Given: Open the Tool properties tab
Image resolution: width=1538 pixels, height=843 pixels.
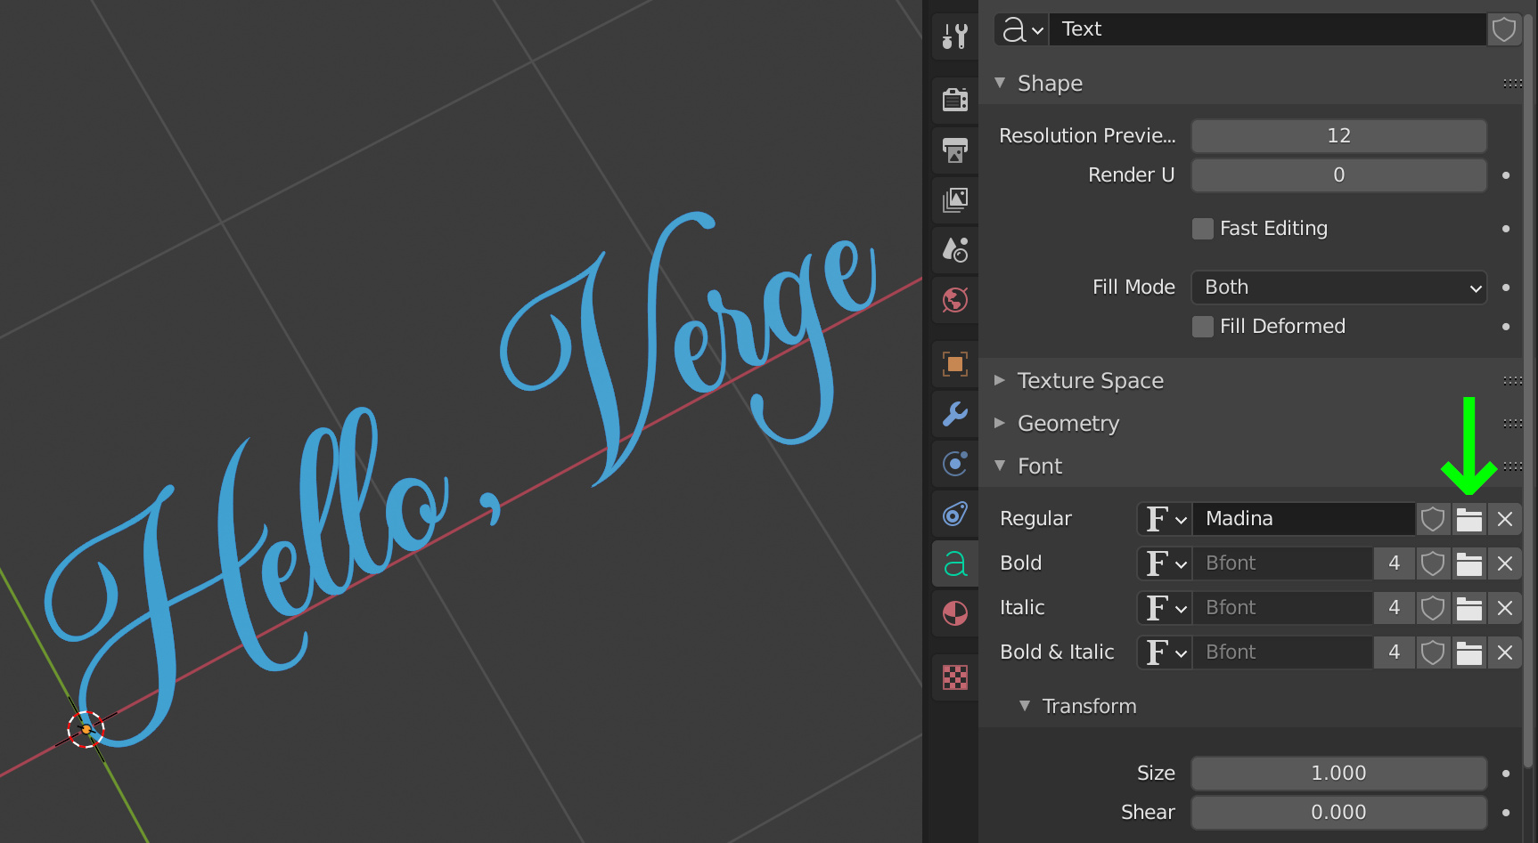Looking at the screenshot, I should click(x=955, y=36).
